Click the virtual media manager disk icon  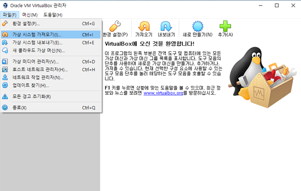(x=5, y=62)
